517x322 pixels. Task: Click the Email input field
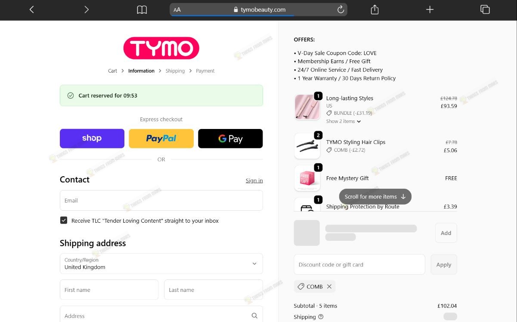click(161, 200)
